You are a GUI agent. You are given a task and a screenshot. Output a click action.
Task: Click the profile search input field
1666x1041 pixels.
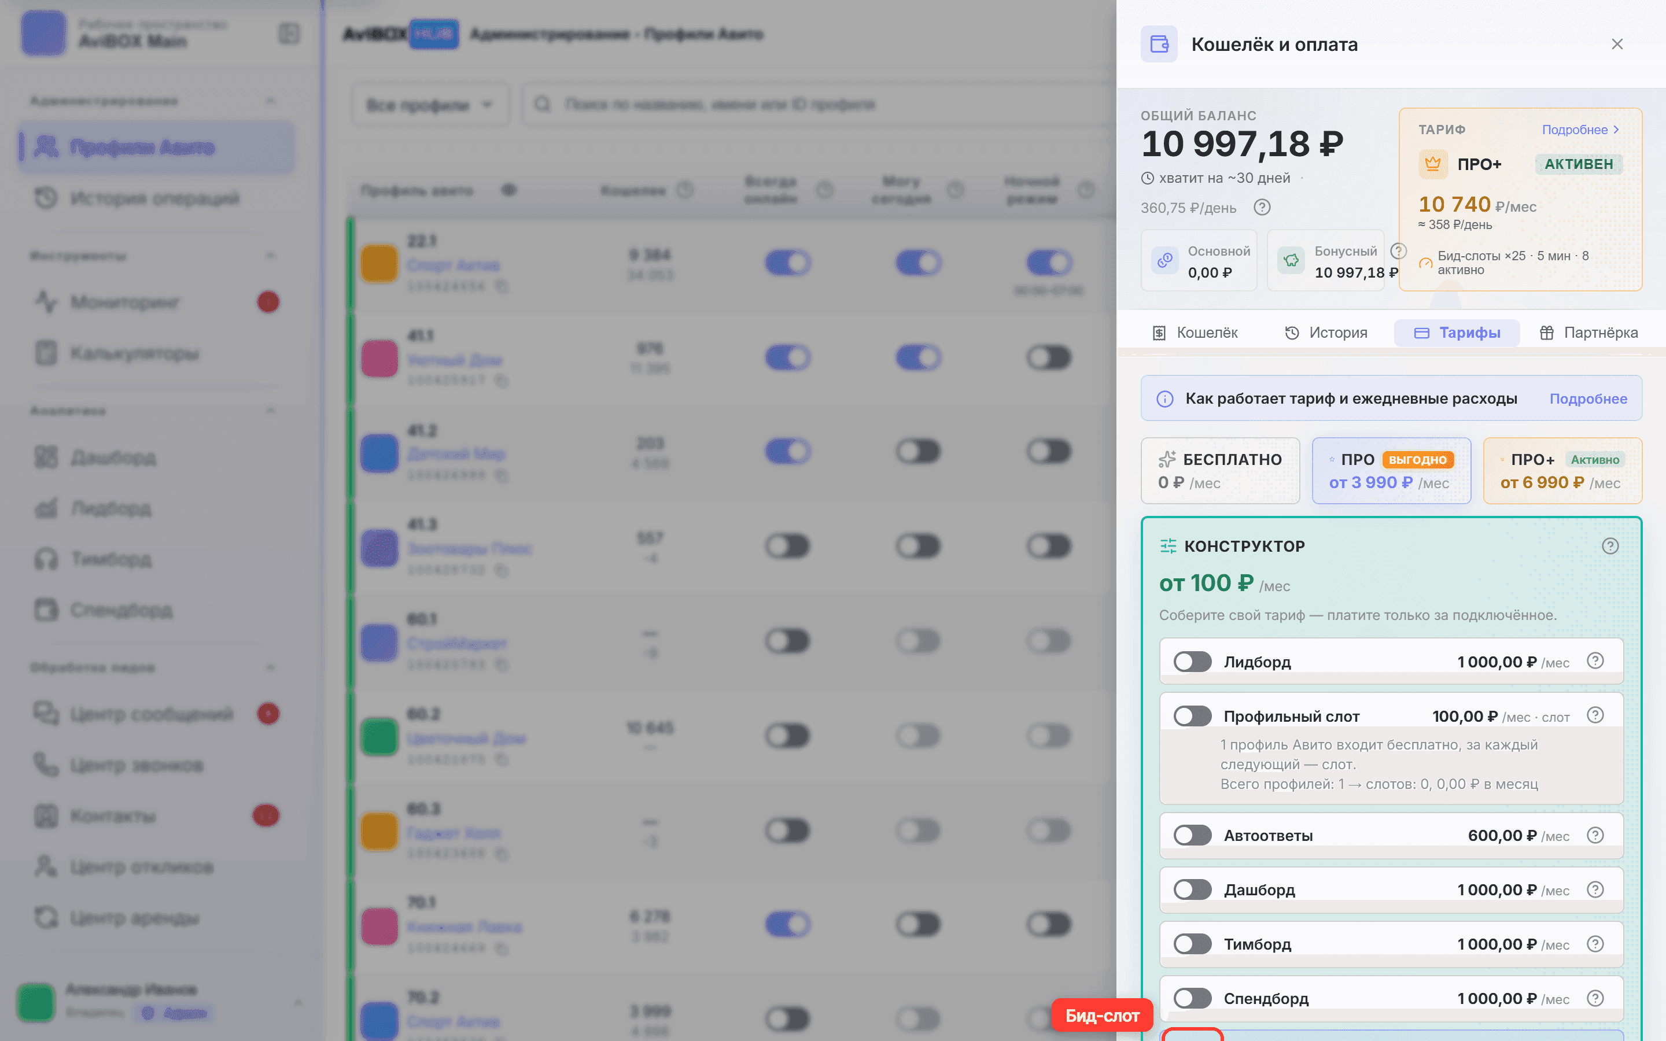coord(819,105)
